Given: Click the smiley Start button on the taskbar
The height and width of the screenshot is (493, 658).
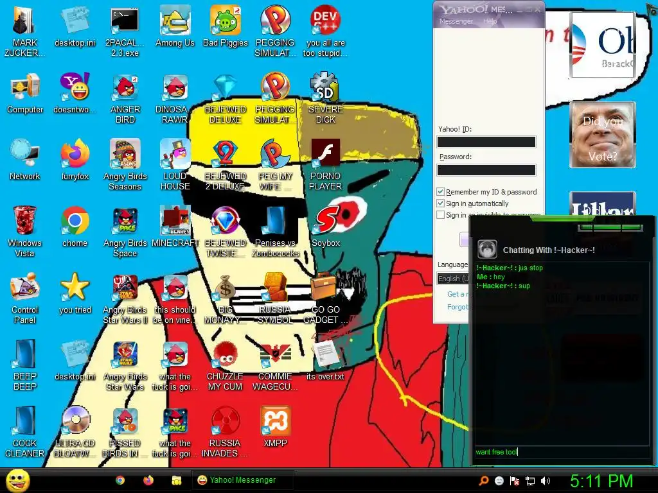Looking at the screenshot, I should click(17, 480).
